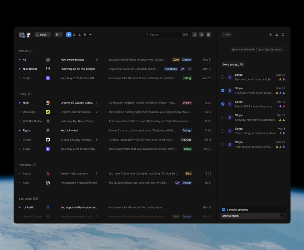Click the warning triangle filter in toolbar
This screenshot has height=250, width=304.
tap(74, 35)
